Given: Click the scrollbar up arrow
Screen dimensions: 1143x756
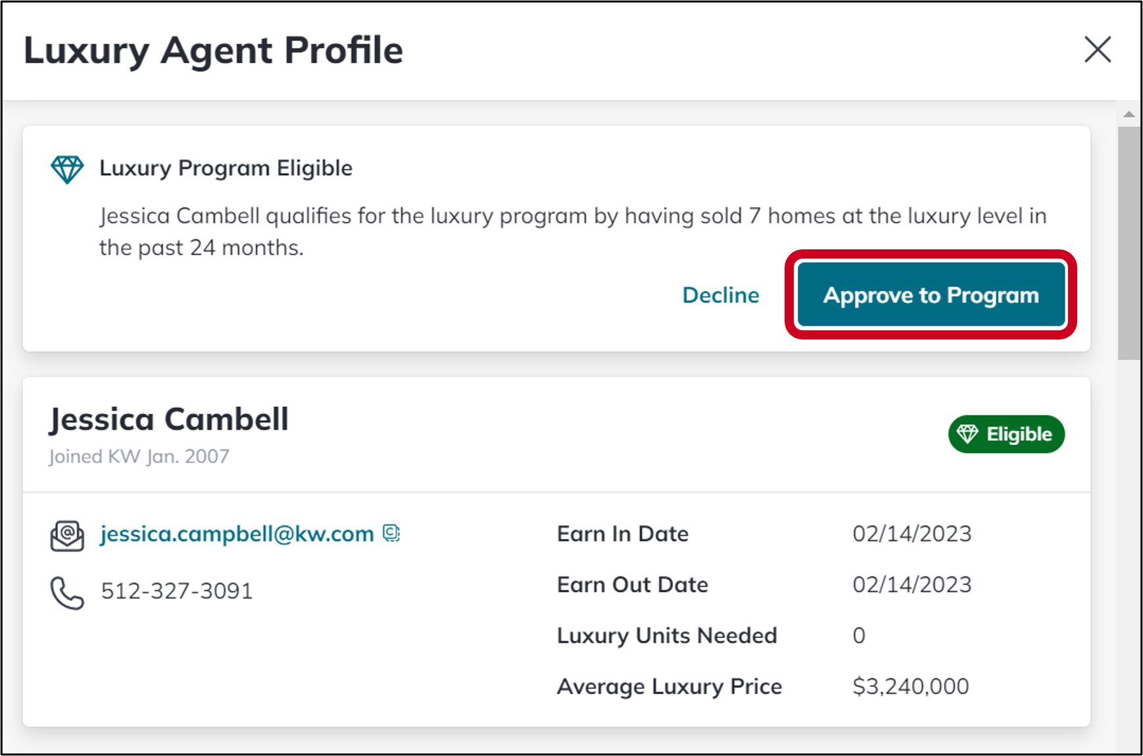Looking at the screenshot, I should [x=1129, y=114].
